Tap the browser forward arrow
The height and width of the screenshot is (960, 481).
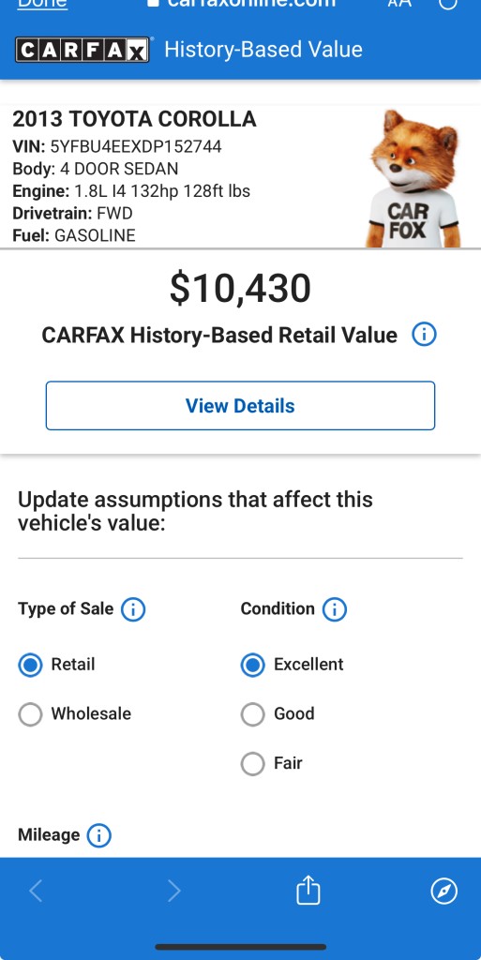tap(173, 891)
